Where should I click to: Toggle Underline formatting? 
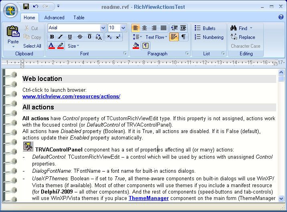70,37
